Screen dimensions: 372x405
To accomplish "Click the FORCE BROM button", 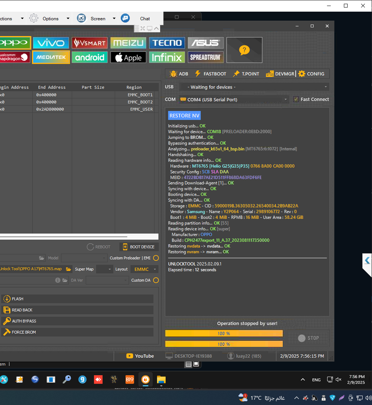I will (77, 332).
